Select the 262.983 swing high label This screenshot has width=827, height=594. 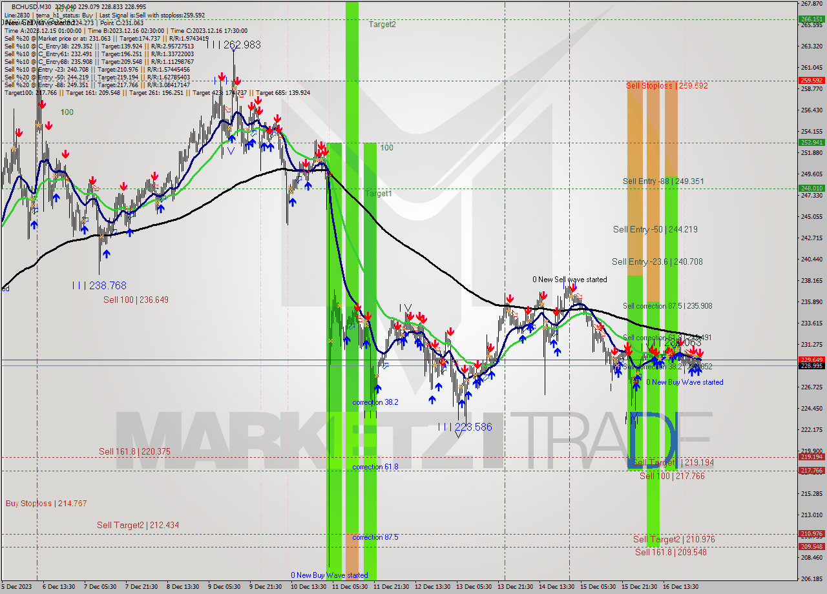pos(234,45)
